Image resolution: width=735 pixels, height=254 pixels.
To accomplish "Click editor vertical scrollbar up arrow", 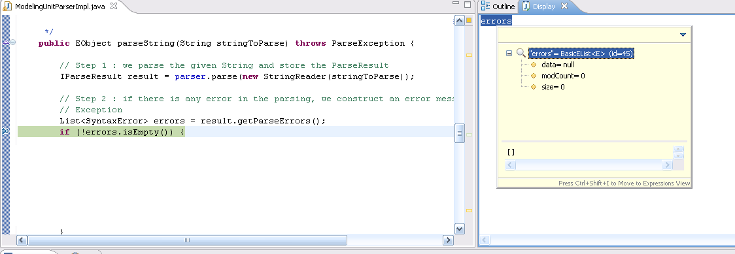I will 459,21.
